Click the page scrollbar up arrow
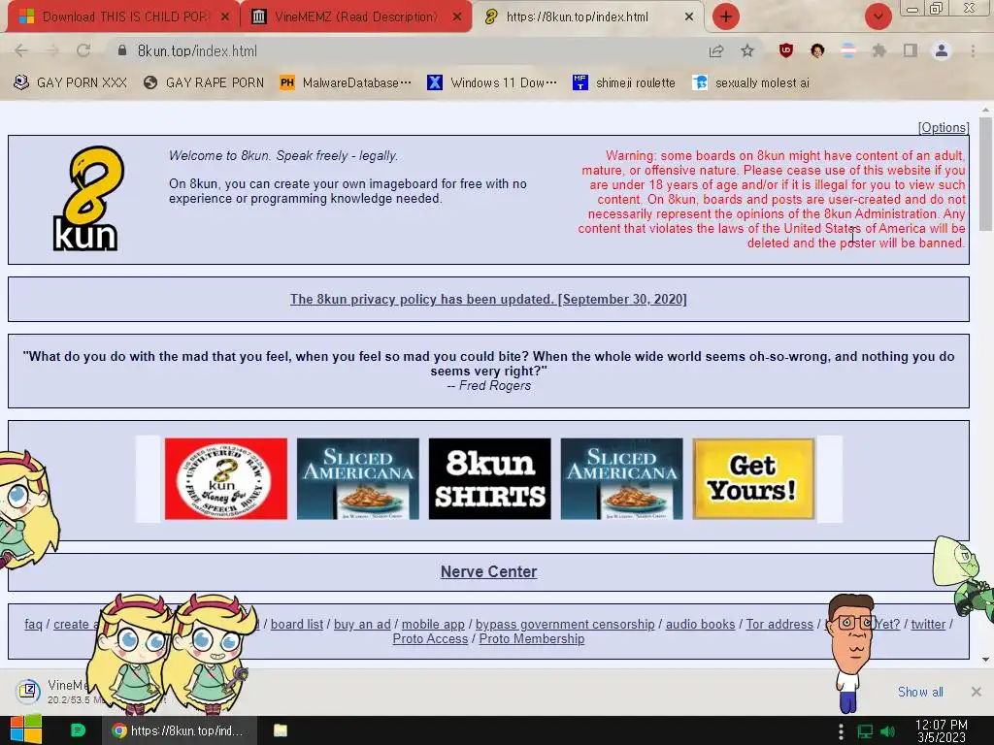This screenshot has height=745, width=994. (985, 110)
